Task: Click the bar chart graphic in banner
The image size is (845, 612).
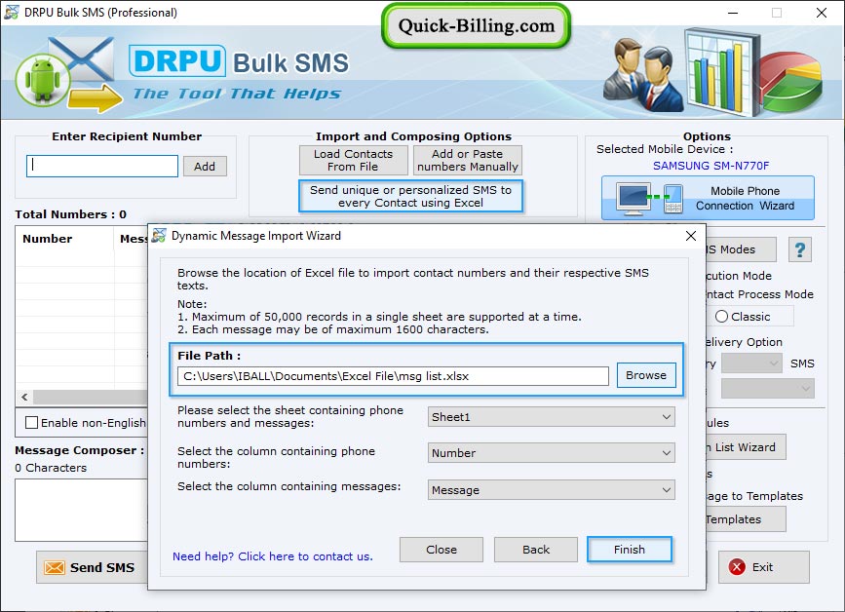Action: coord(720,71)
